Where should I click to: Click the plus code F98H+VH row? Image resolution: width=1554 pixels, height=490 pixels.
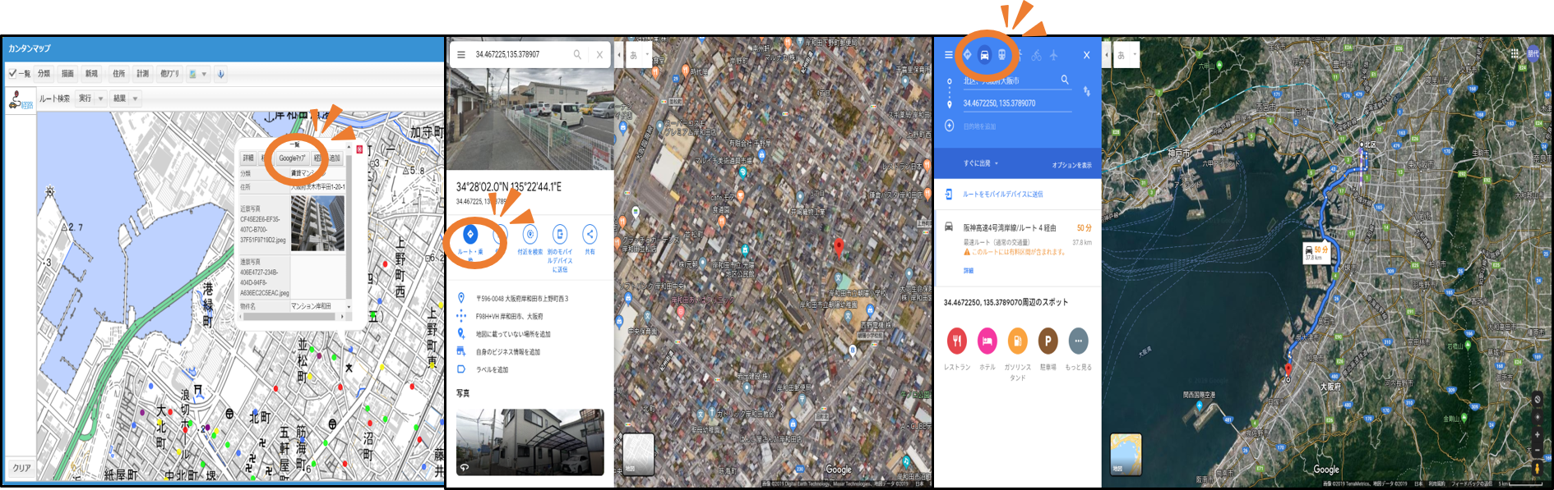530,316
